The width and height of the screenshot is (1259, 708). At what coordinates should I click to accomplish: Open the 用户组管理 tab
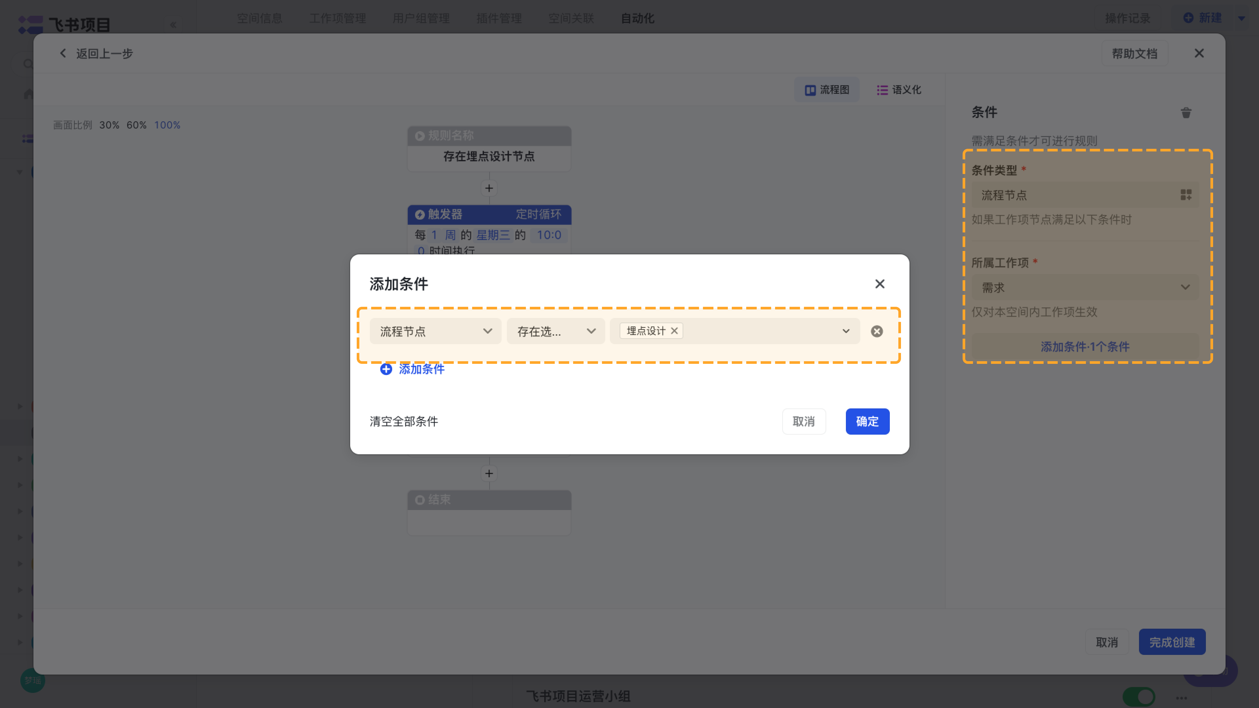421,18
